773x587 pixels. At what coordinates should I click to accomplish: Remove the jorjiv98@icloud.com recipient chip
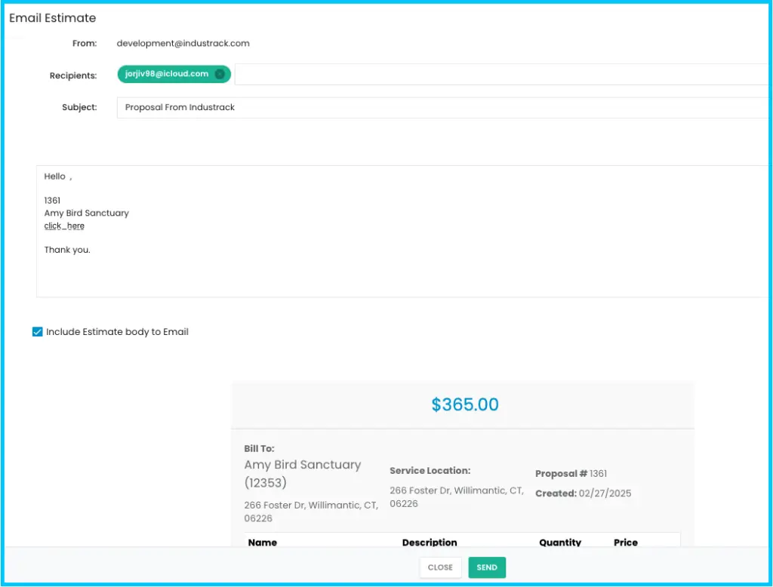click(220, 74)
